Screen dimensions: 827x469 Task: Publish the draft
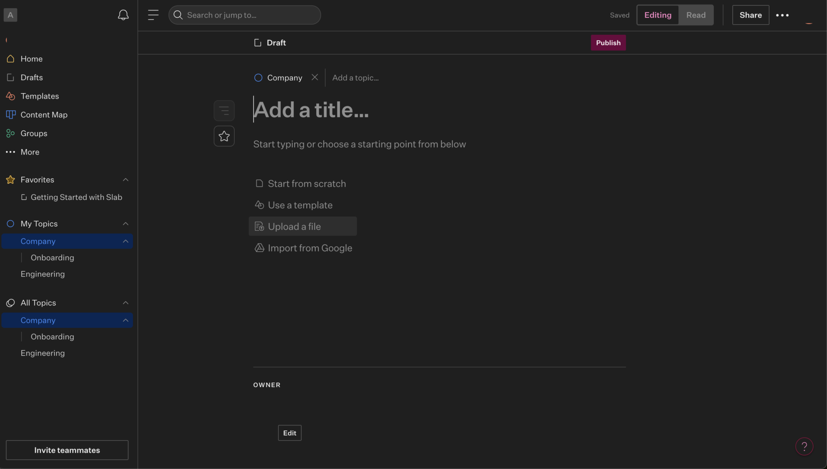point(608,42)
